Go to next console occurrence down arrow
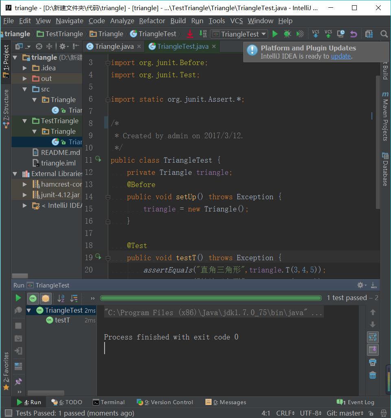 [x=373, y=324]
